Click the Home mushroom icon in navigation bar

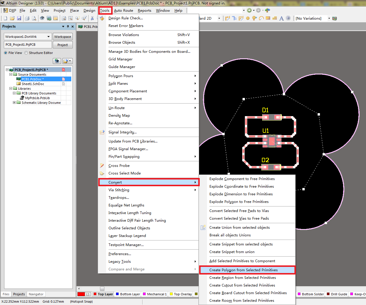[x=267, y=10]
